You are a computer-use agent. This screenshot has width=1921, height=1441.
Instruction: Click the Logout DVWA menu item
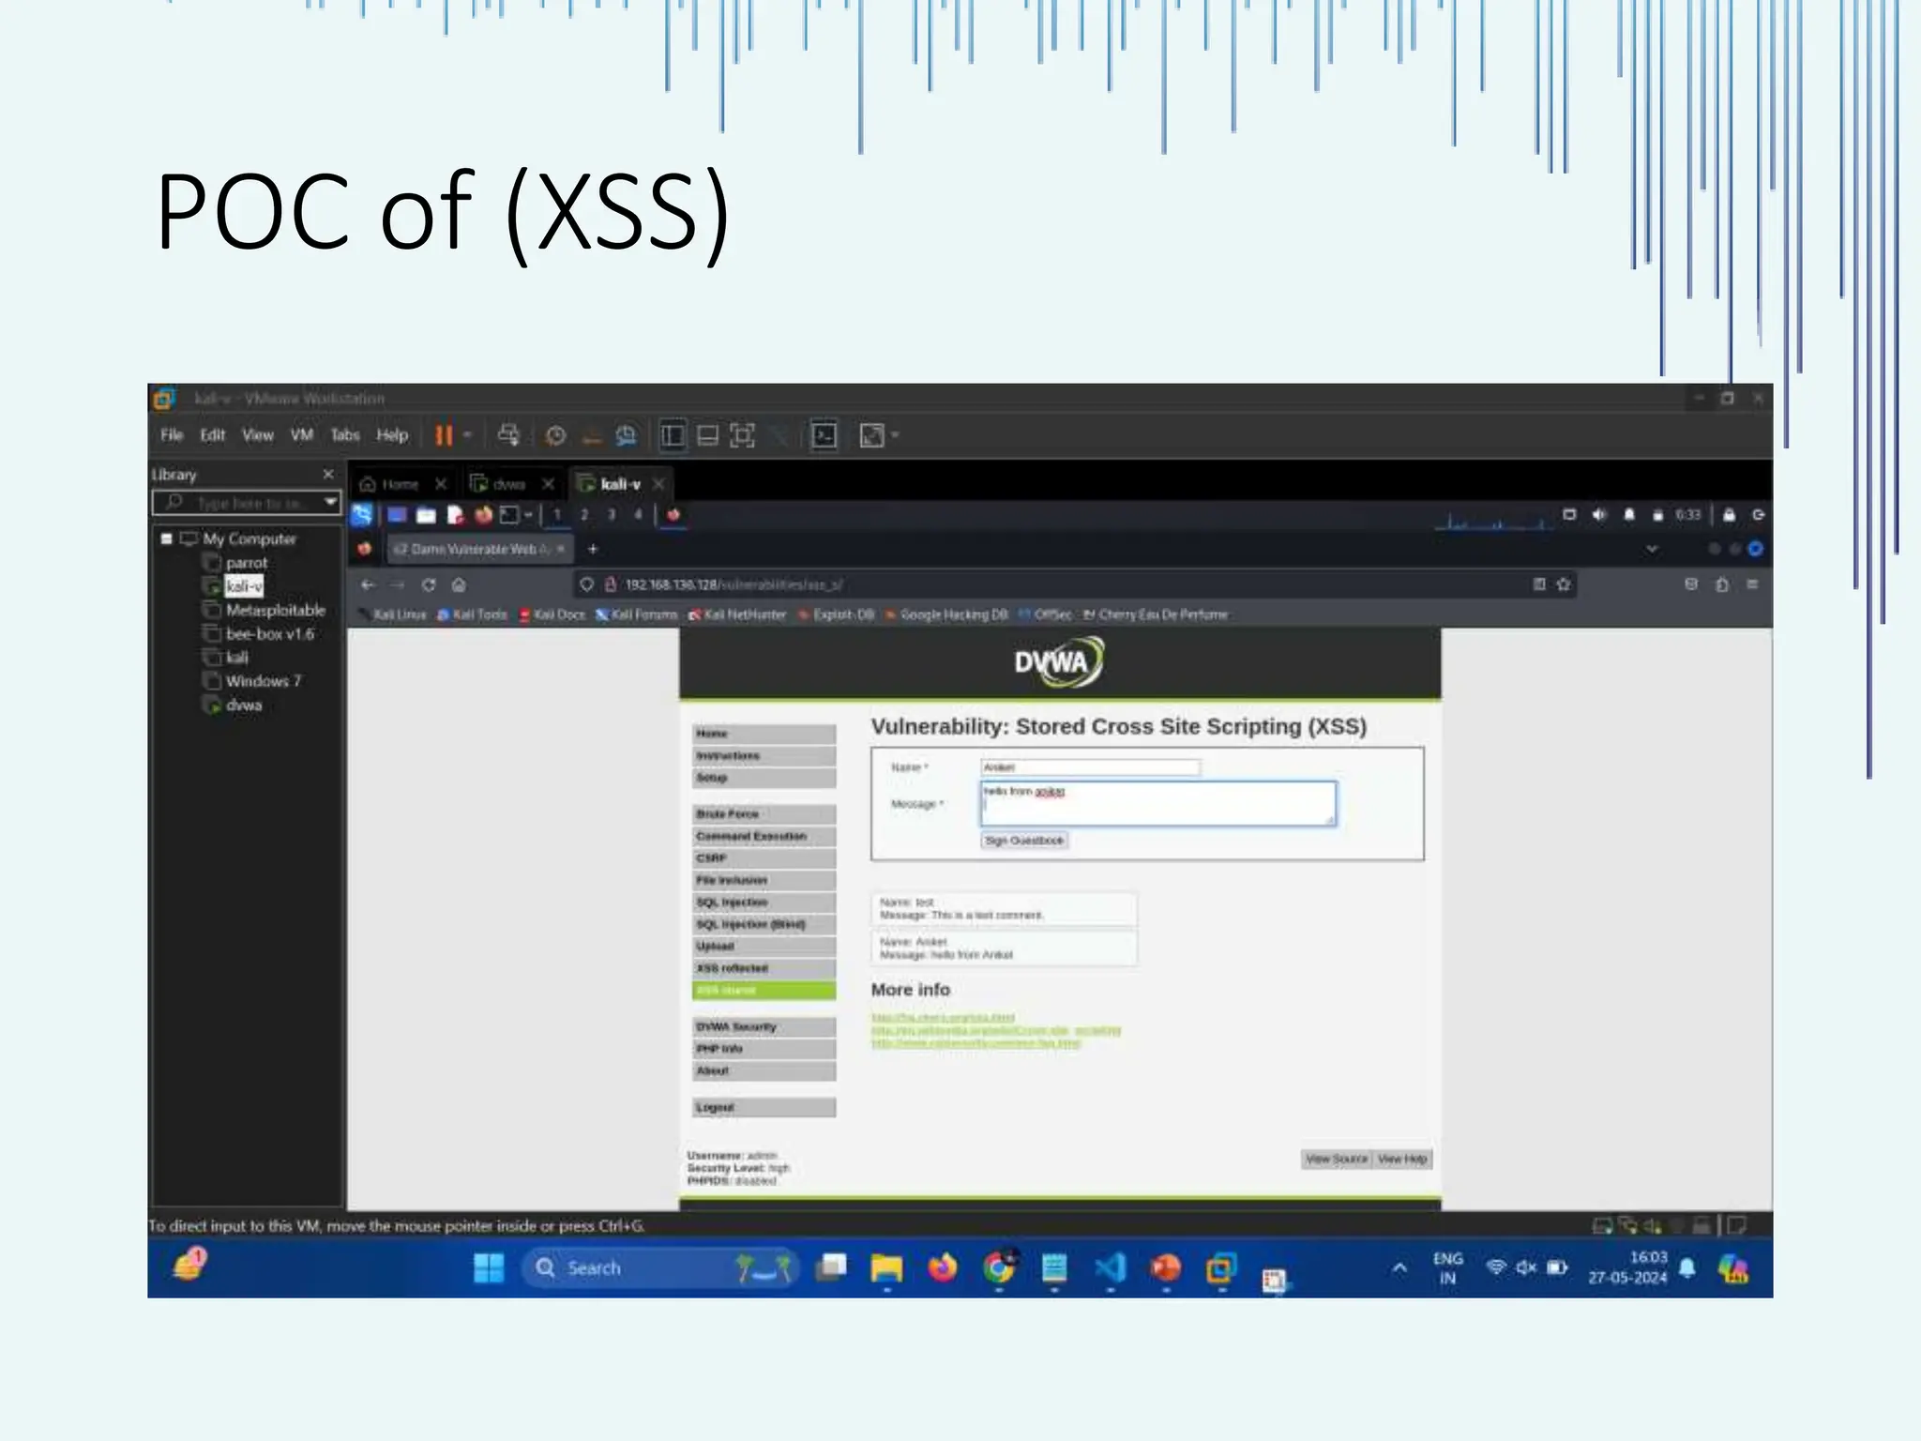[x=764, y=1108]
